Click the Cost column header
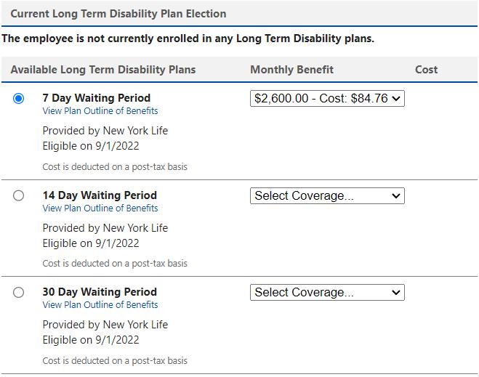 (x=426, y=70)
